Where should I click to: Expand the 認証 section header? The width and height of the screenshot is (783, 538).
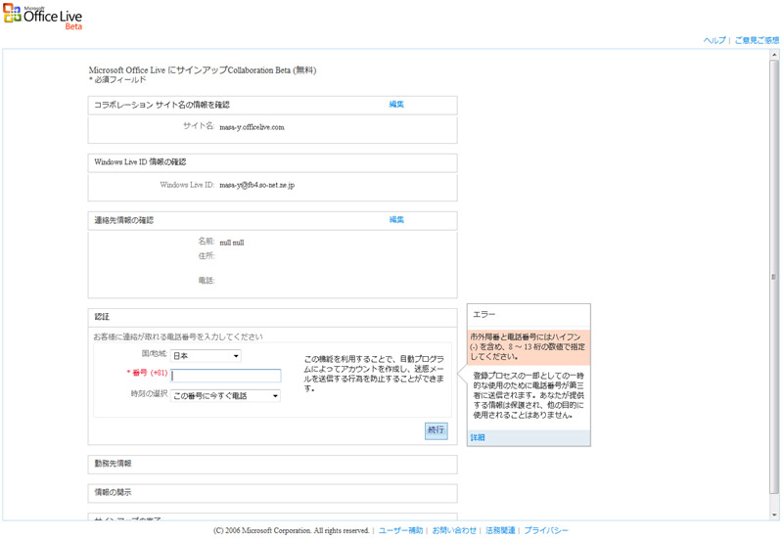273,317
